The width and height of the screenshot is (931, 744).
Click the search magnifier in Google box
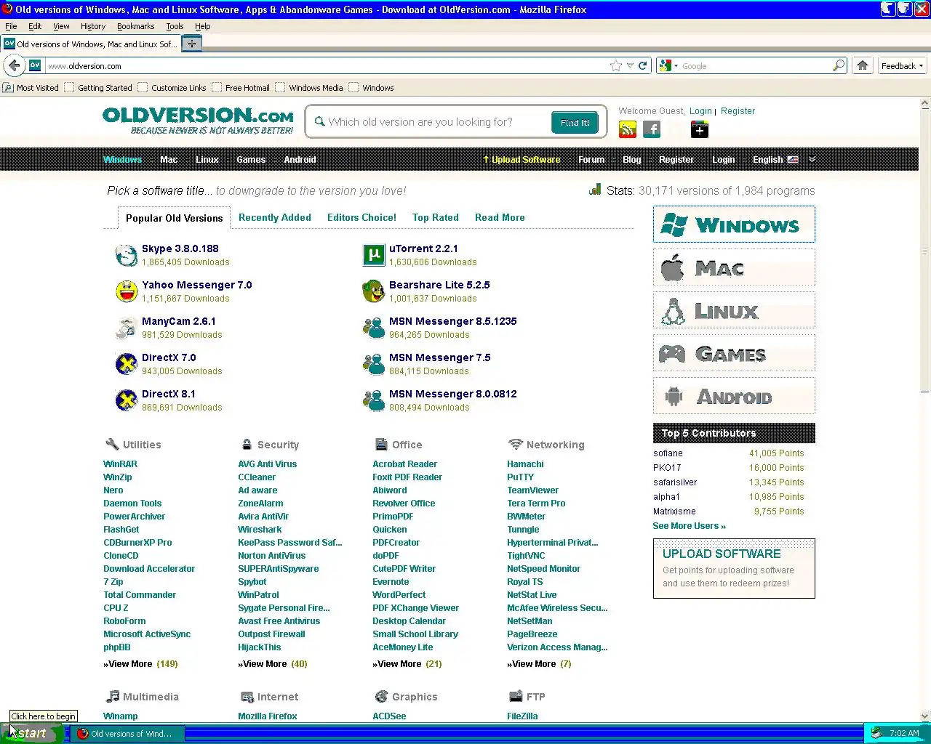point(839,65)
